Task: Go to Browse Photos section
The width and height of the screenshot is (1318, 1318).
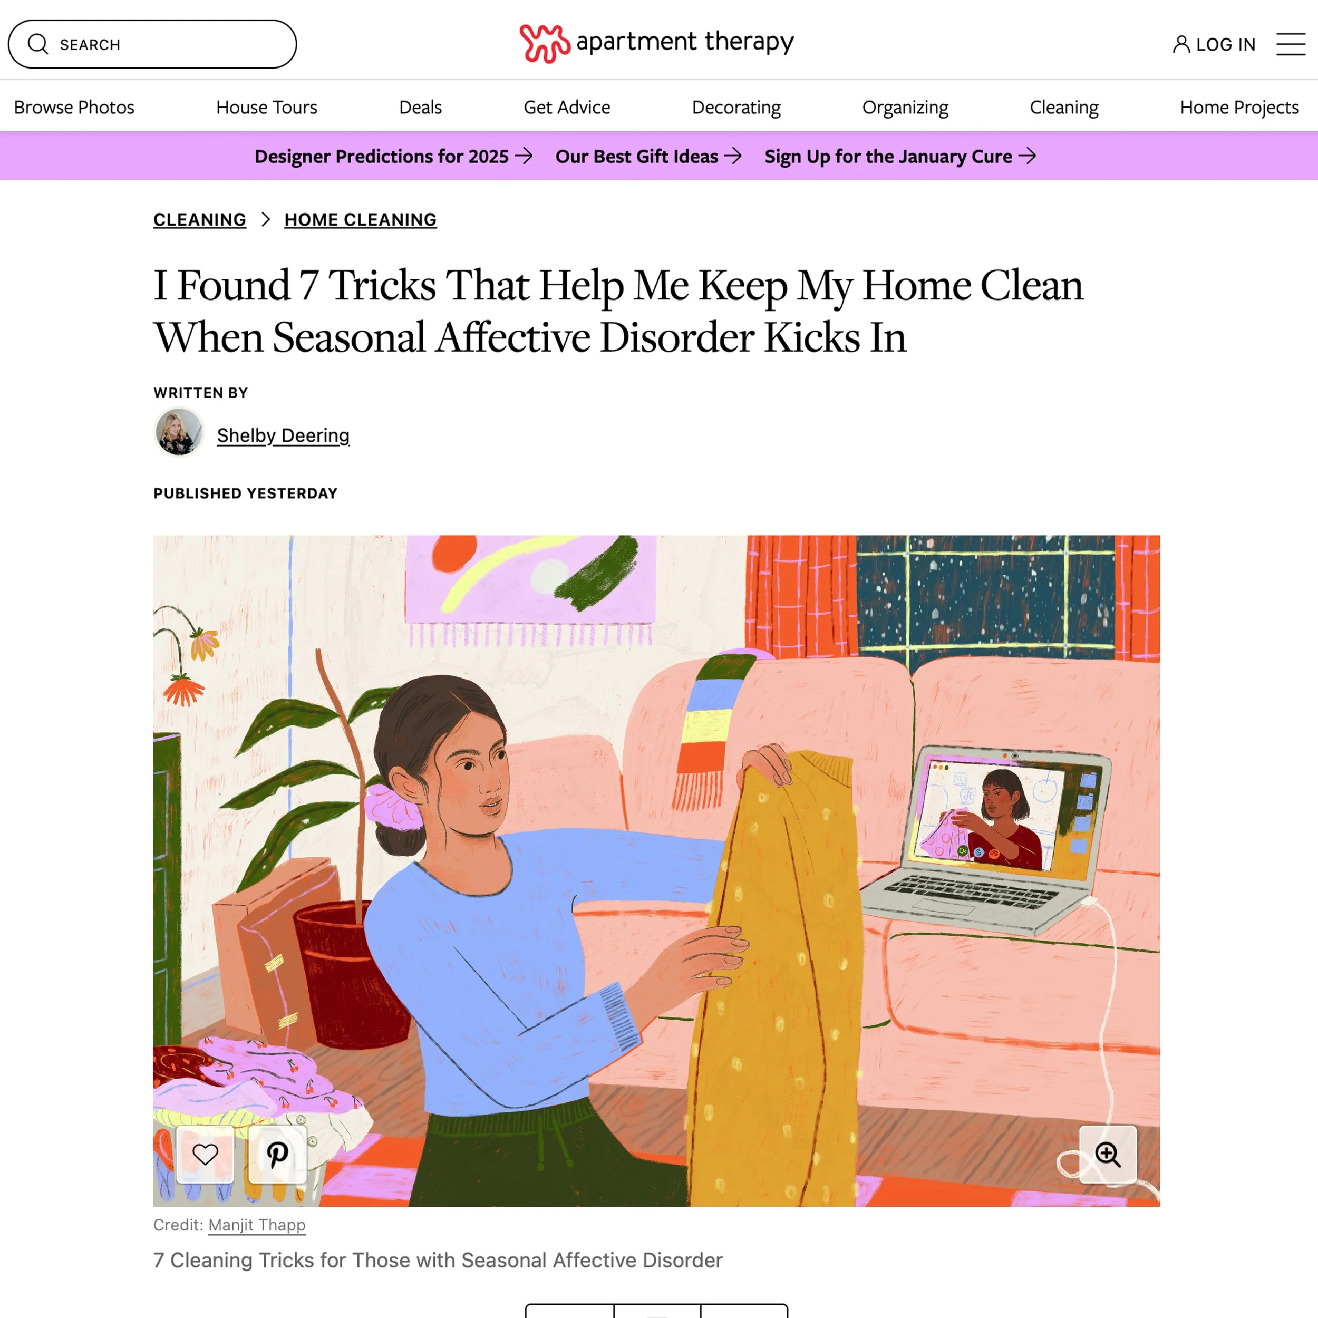Action: [74, 107]
